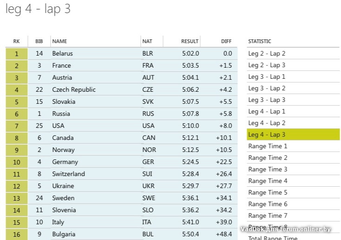Screen dimensions: 341x240
Task: Open Range Time 1 statistic
Action: pos(268,146)
